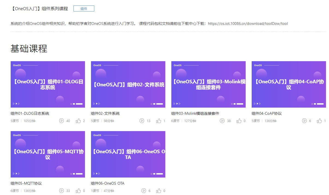Click the 127分钟 duration text
The height and width of the screenshot is (195, 329).
[190, 121]
